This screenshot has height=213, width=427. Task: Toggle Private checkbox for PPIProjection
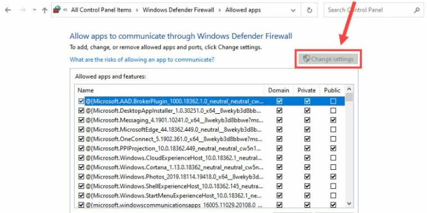click(307, 149)
